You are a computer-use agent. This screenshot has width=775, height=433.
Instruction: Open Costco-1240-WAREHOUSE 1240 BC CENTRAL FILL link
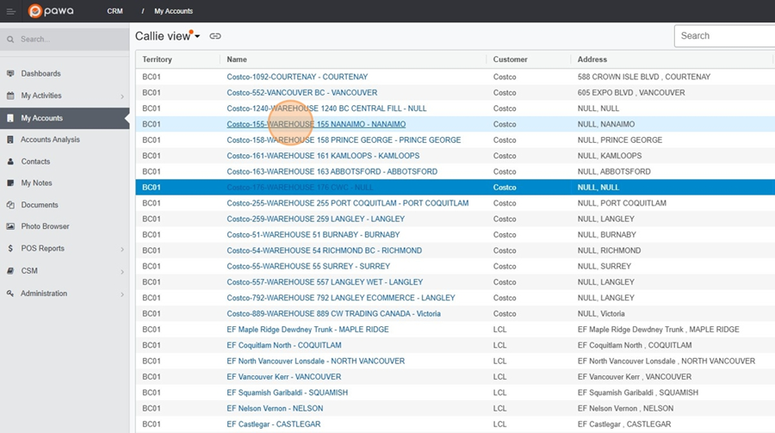tap(326, 108)
